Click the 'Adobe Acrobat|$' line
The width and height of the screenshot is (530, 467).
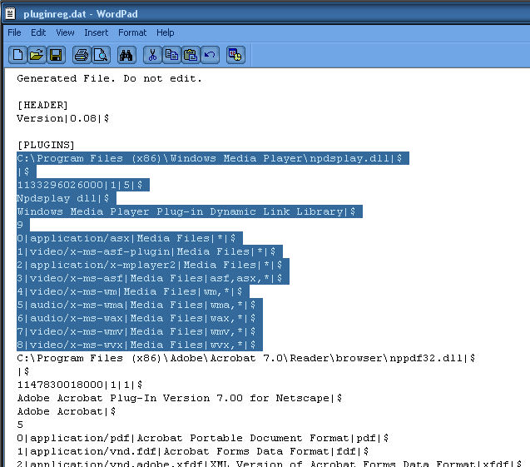pyautogui.click(x=67, y=411)
